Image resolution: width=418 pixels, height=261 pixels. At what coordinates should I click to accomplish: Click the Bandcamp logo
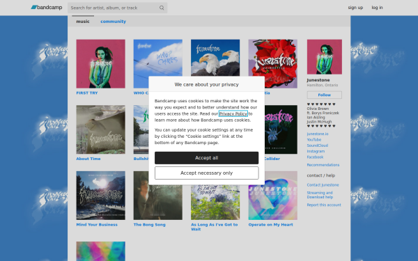pyautogui.click(x=47, y=8)
